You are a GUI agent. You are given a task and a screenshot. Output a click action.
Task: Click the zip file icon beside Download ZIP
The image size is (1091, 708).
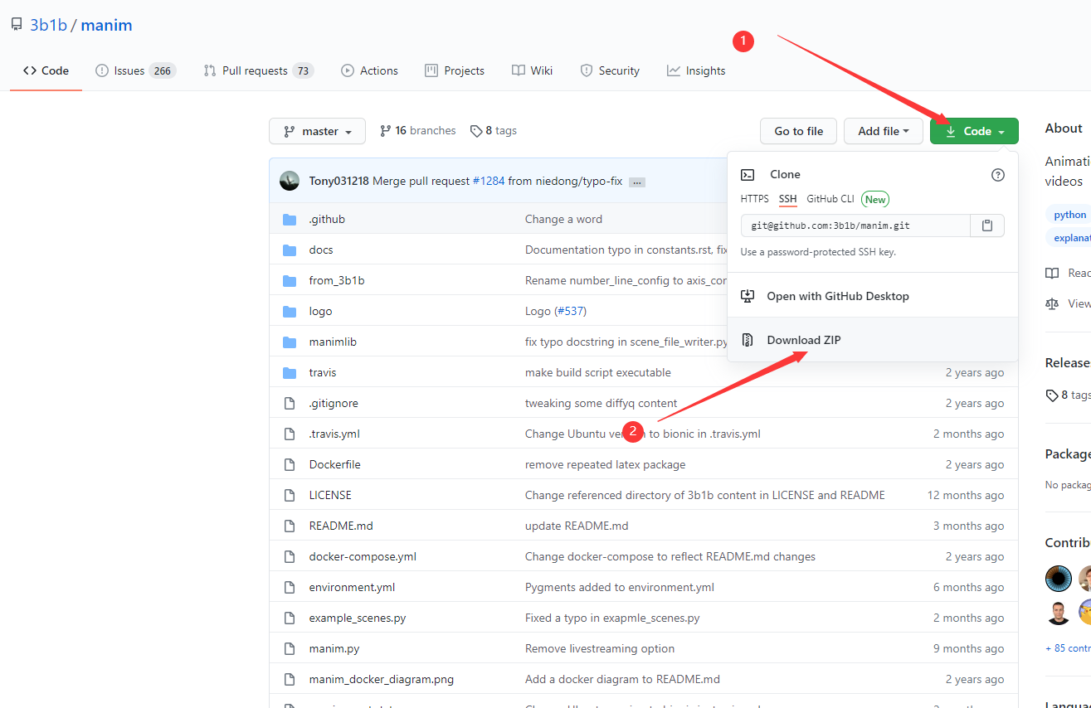[748, 340]
